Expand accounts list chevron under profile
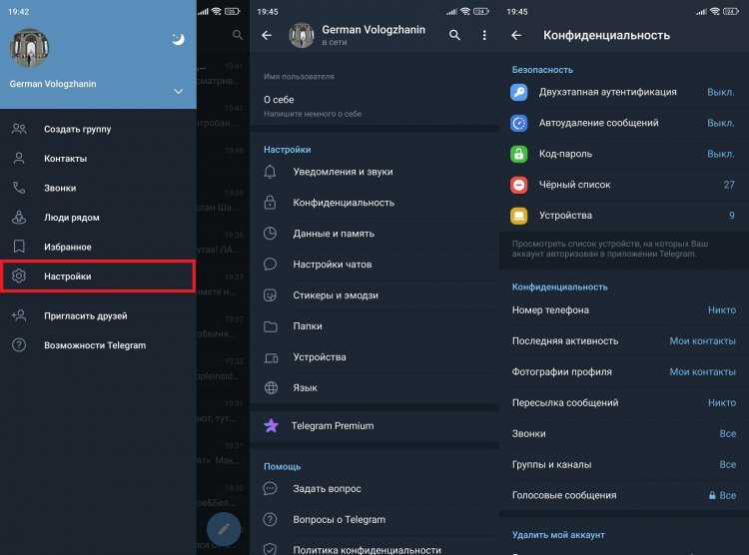 pos(178,91)
